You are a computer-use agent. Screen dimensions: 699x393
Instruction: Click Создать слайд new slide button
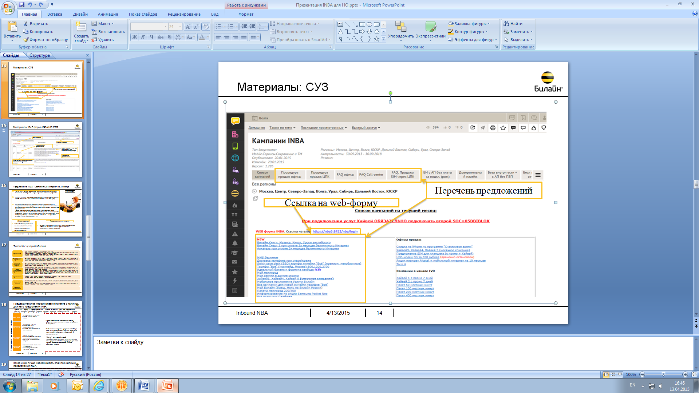click(x=81, y=32)
